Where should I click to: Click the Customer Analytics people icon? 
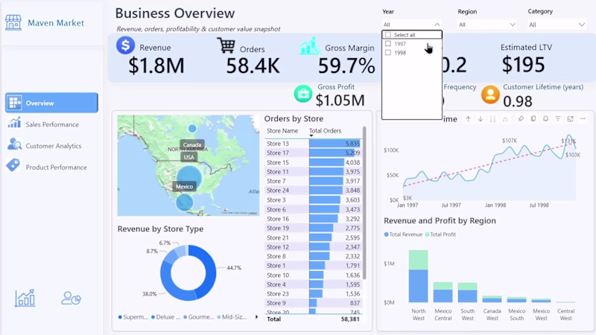tap(14, 144)
